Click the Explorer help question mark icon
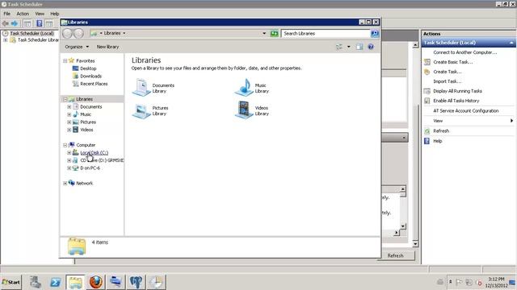Screen dimensions: 517x290 [x=371, y=47]
